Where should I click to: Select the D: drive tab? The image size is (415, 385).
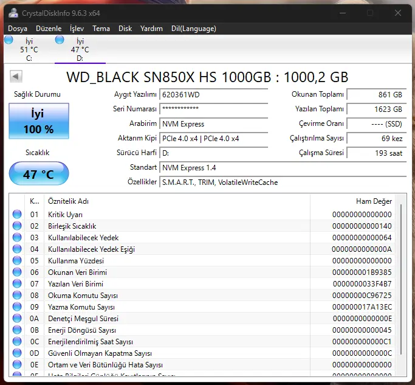click(x=80, y=49)
